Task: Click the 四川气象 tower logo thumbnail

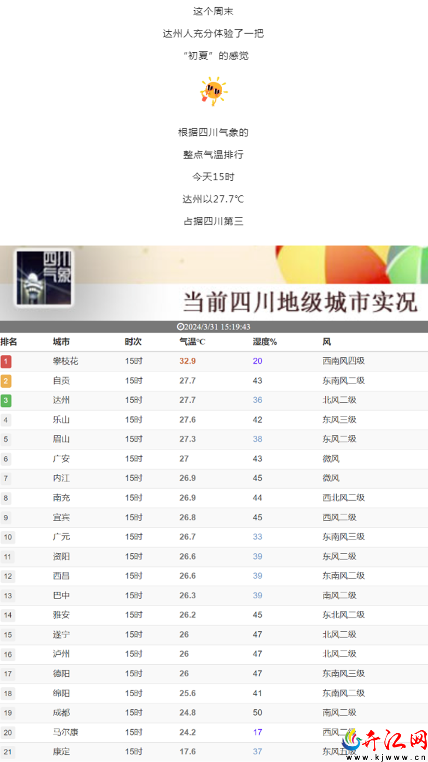Action: (45, 277)
